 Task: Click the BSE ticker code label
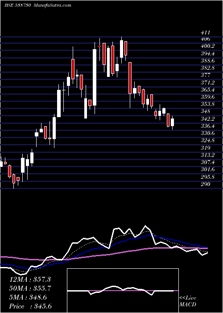coord(17,5)
